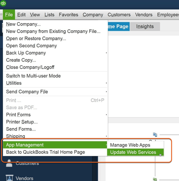Image resolution: width=179 pixels, height=181 pixels.
Task: Choose Open or Restore Company...
Action: [55, 38]
